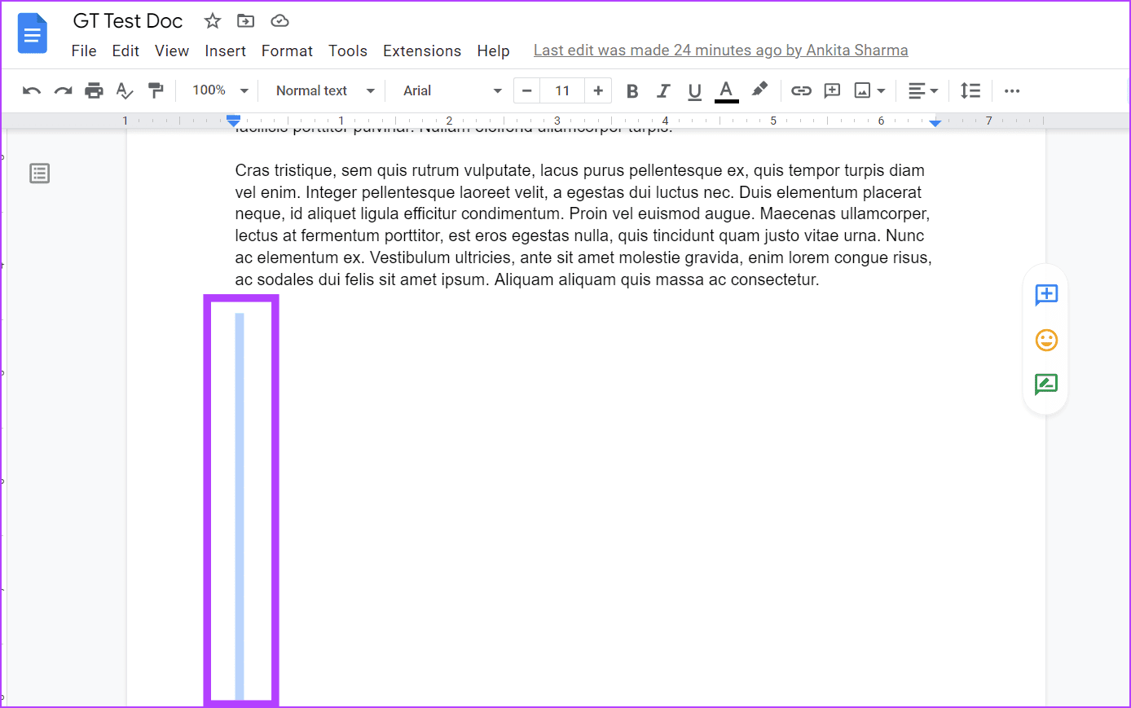Open the Arial font dropdown

click(x=452, y=90)
